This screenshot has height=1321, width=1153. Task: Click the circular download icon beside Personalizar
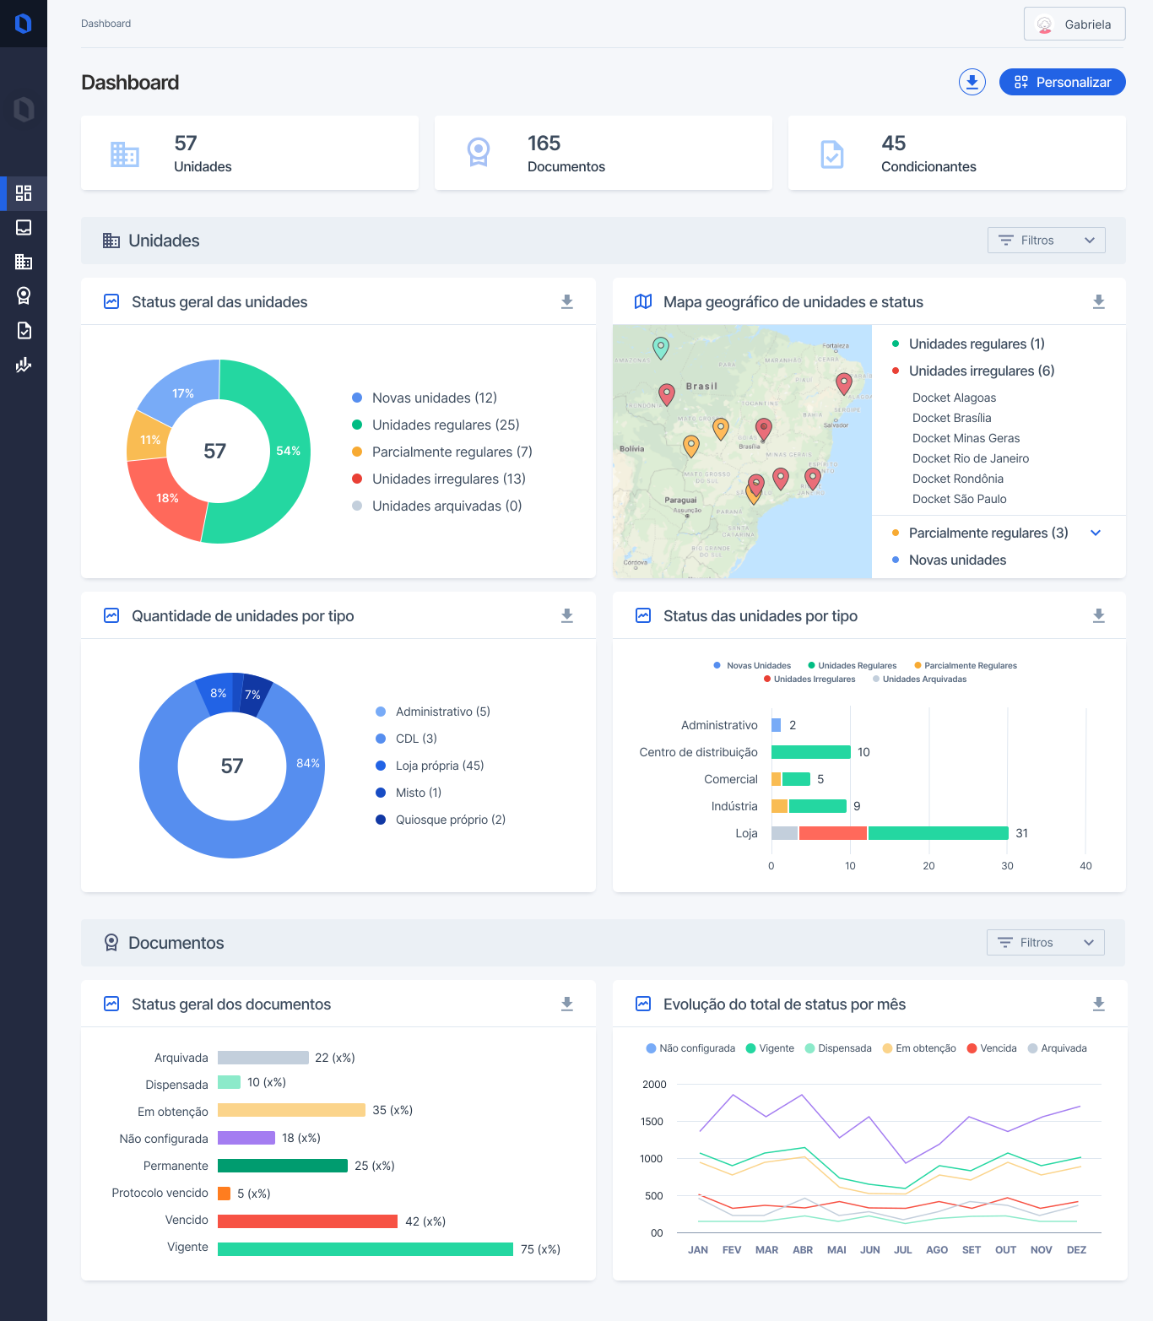pos(972,82)
